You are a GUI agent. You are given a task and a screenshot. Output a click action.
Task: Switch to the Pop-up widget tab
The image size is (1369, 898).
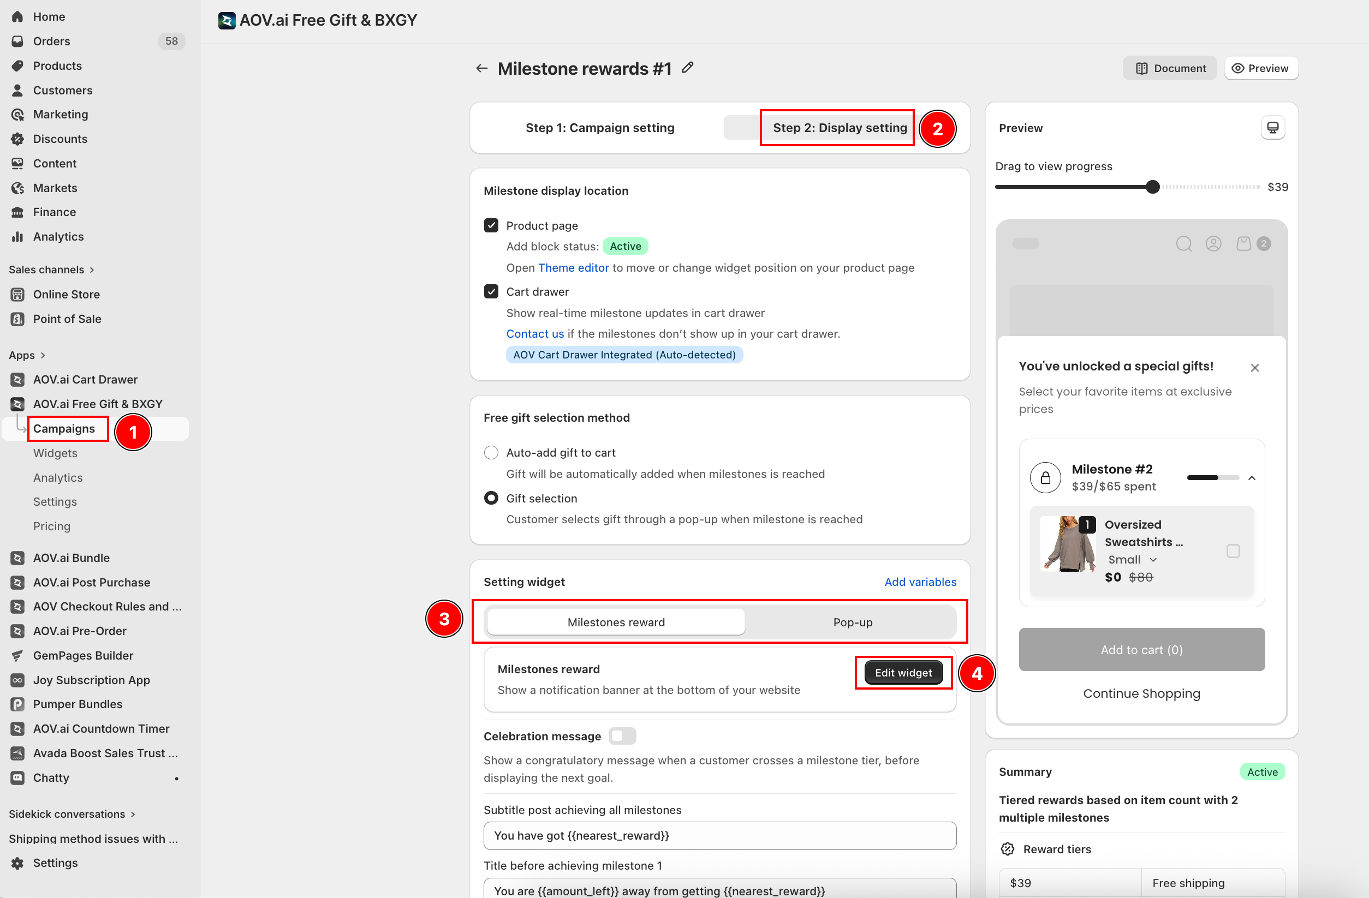(x=853, y=622)
